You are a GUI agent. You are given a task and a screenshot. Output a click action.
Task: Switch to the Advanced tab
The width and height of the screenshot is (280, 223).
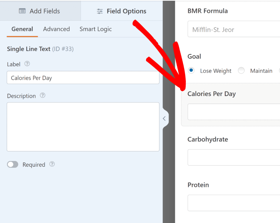(x=56, y=29)
